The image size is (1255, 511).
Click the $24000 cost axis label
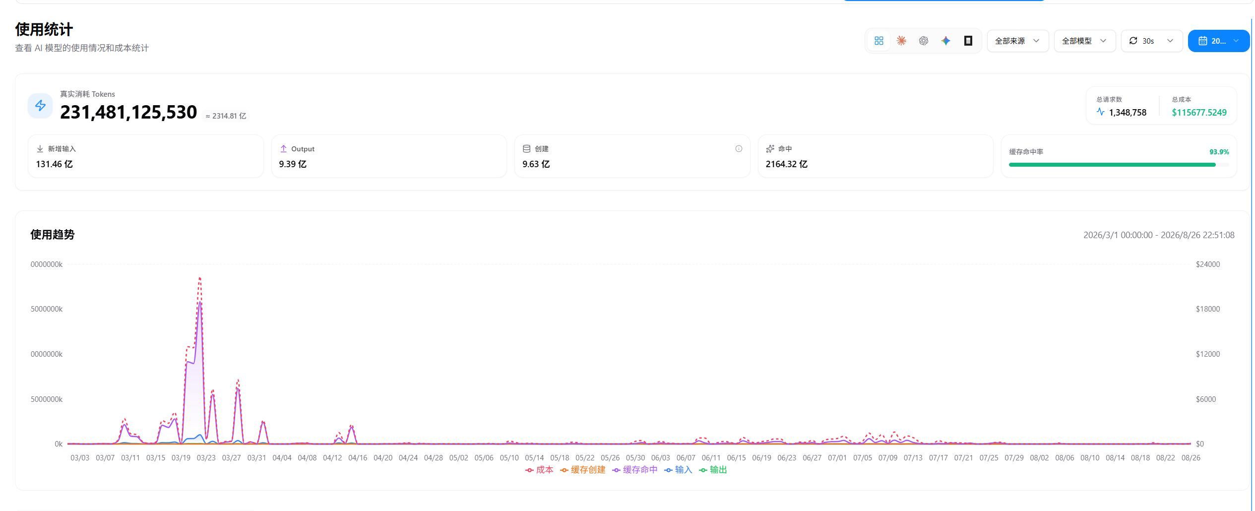pyautogui.click(x=1207, y=264)
